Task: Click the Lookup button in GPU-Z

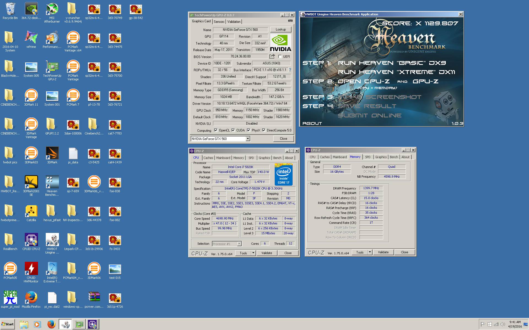Action: (x=280, y=29)
